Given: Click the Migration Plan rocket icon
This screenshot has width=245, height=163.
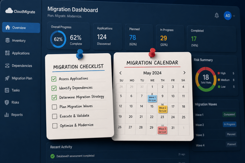Looking at the screenshot, I should point(7,78).
